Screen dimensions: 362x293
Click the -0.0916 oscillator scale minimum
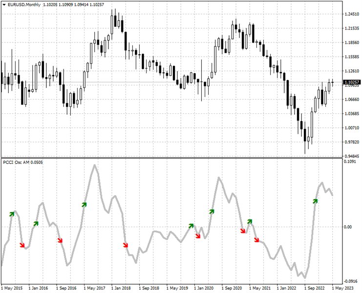350,281
